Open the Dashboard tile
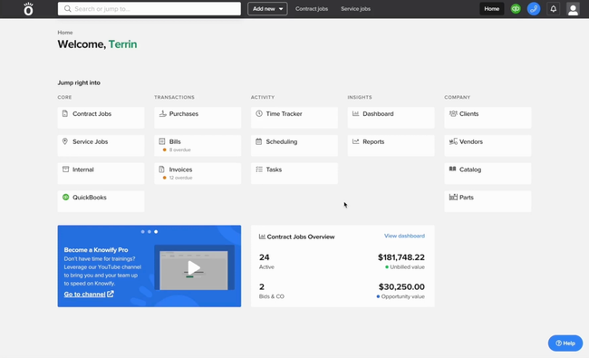 click(x=391, y=117)
